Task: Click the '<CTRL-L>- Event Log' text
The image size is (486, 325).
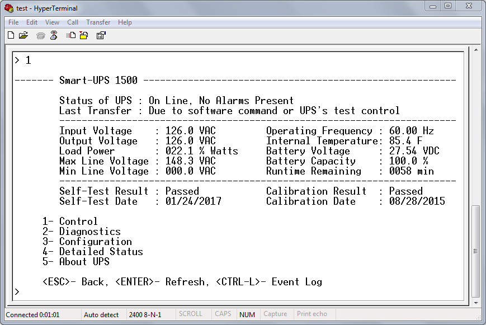Action: coord(268,281)
